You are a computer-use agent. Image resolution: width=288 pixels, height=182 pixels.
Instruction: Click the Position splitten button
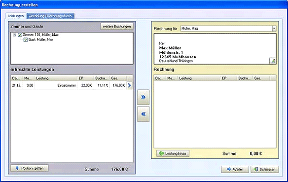tap(30, 168)
